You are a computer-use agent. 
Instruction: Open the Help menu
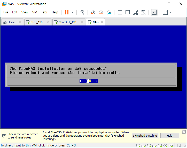point(55,12)
